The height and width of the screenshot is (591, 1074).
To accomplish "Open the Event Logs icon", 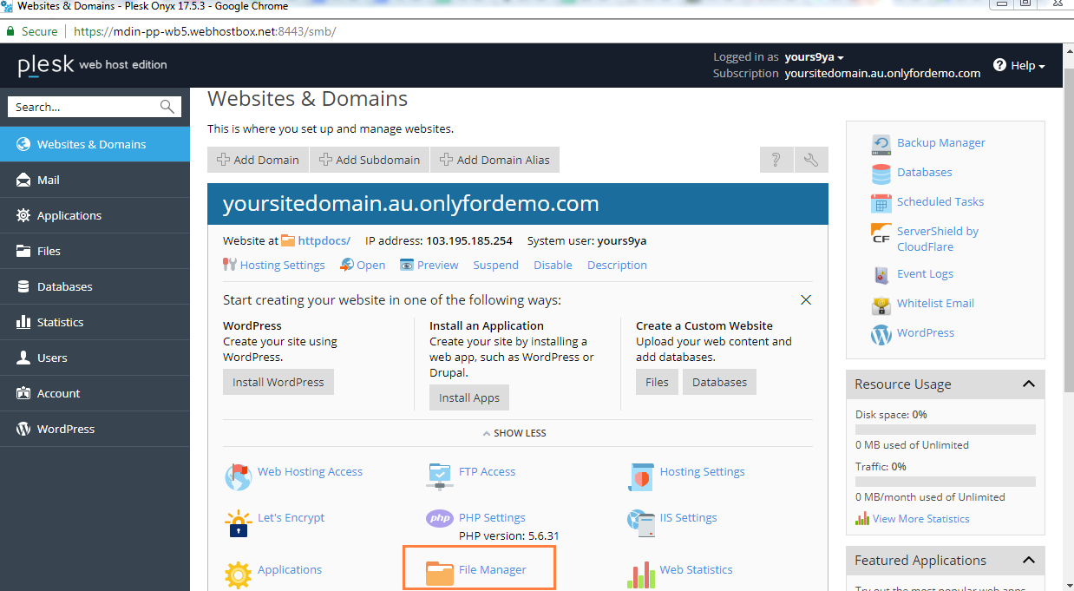I will point(881,274).
